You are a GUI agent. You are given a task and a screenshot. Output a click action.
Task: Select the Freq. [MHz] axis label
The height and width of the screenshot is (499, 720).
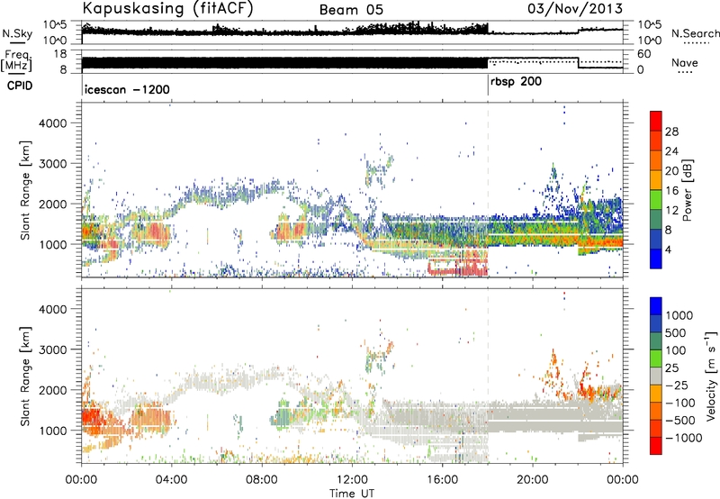tap(16, 61)
